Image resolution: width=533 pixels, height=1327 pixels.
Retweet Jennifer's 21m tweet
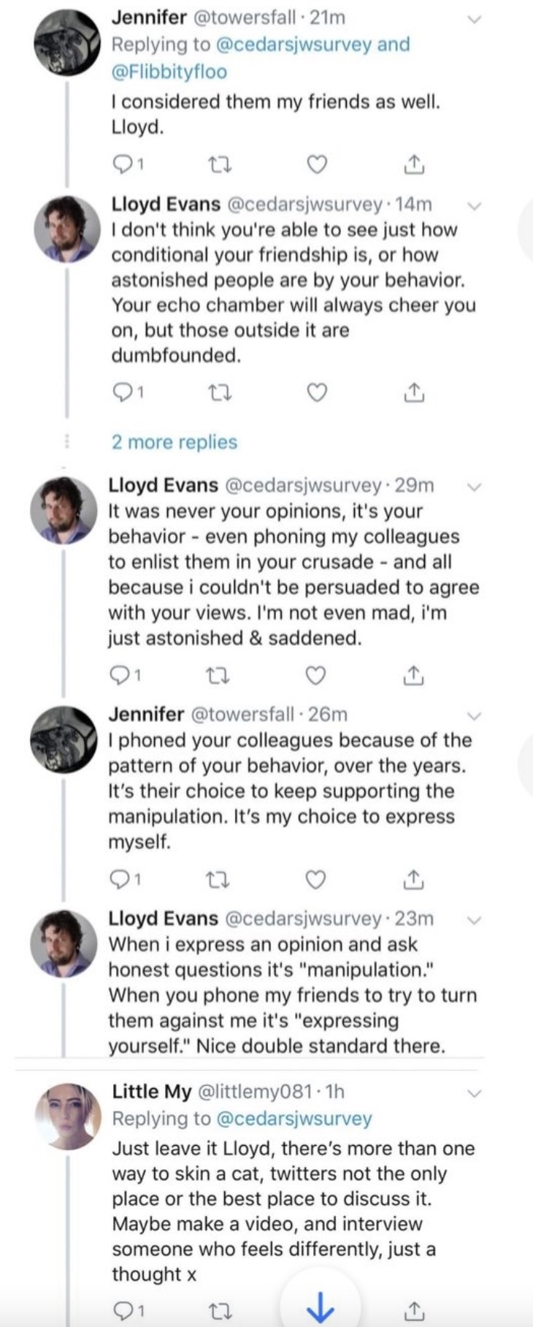pos(220,165)
